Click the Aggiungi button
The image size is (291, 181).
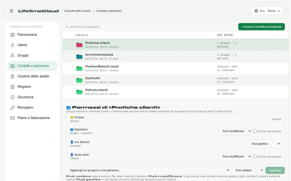click(275, 170)
